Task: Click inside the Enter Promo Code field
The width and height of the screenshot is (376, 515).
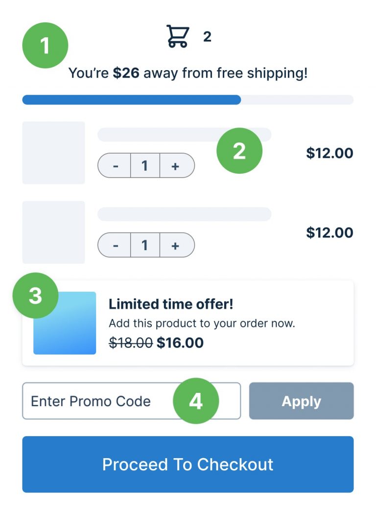Action: coord(98,401)
